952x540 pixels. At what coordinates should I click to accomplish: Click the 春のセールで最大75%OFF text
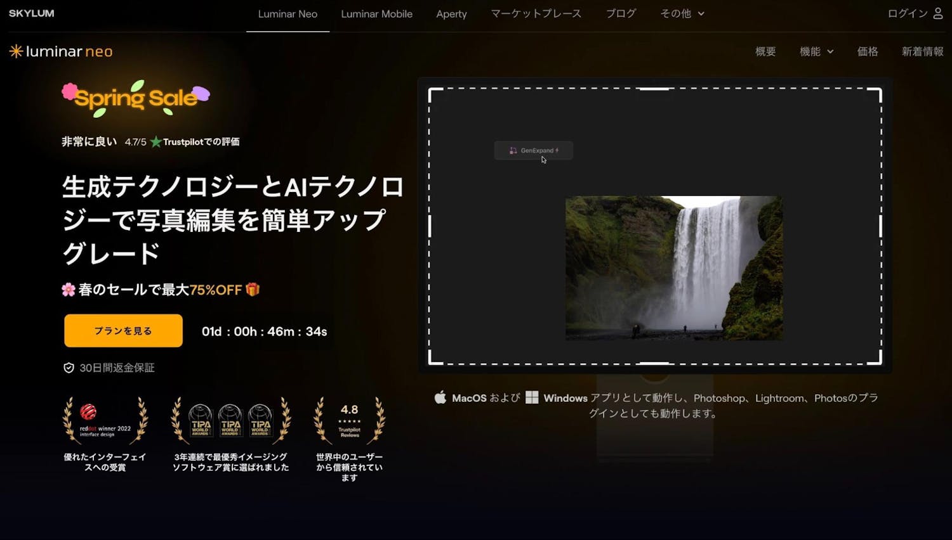(160, 290)
